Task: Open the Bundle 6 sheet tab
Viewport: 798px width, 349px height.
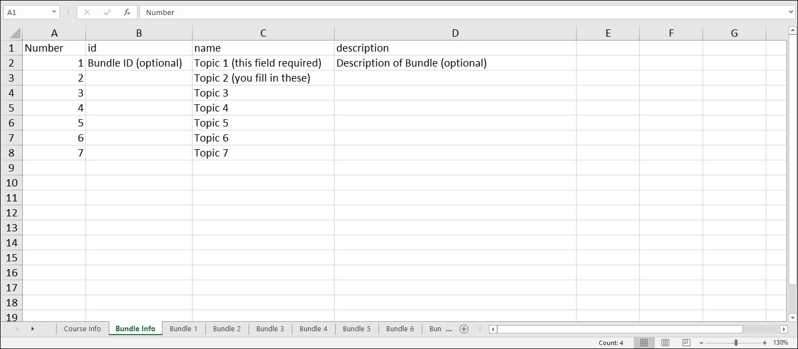Action: click(x=400, y=329)
